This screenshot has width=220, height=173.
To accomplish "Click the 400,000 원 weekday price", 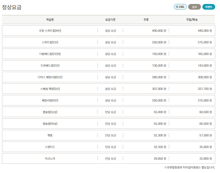I will (159, 31).
